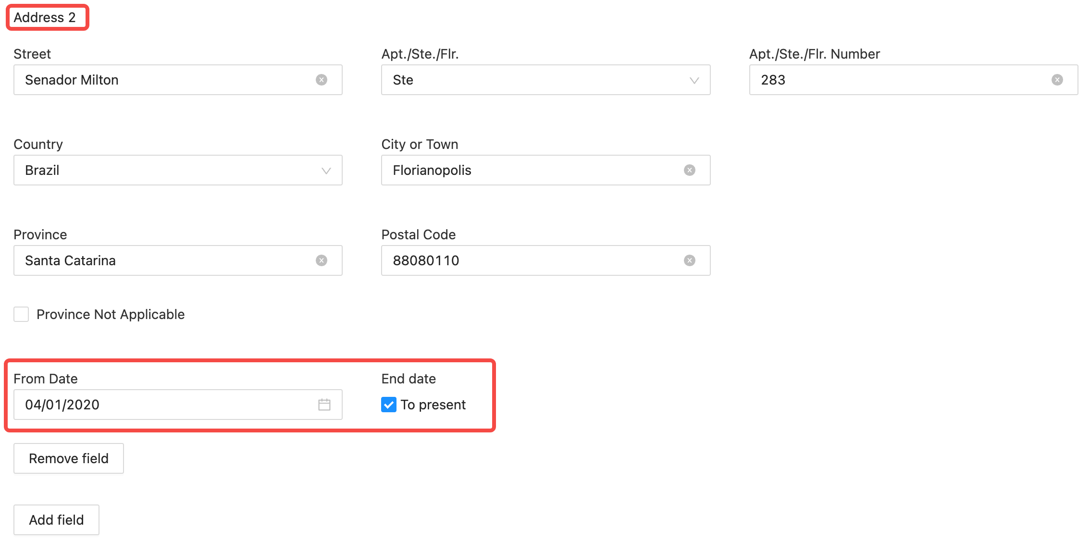Clear the Street field text
Screen dimensions: 1090x541
(x=322, y=80)
